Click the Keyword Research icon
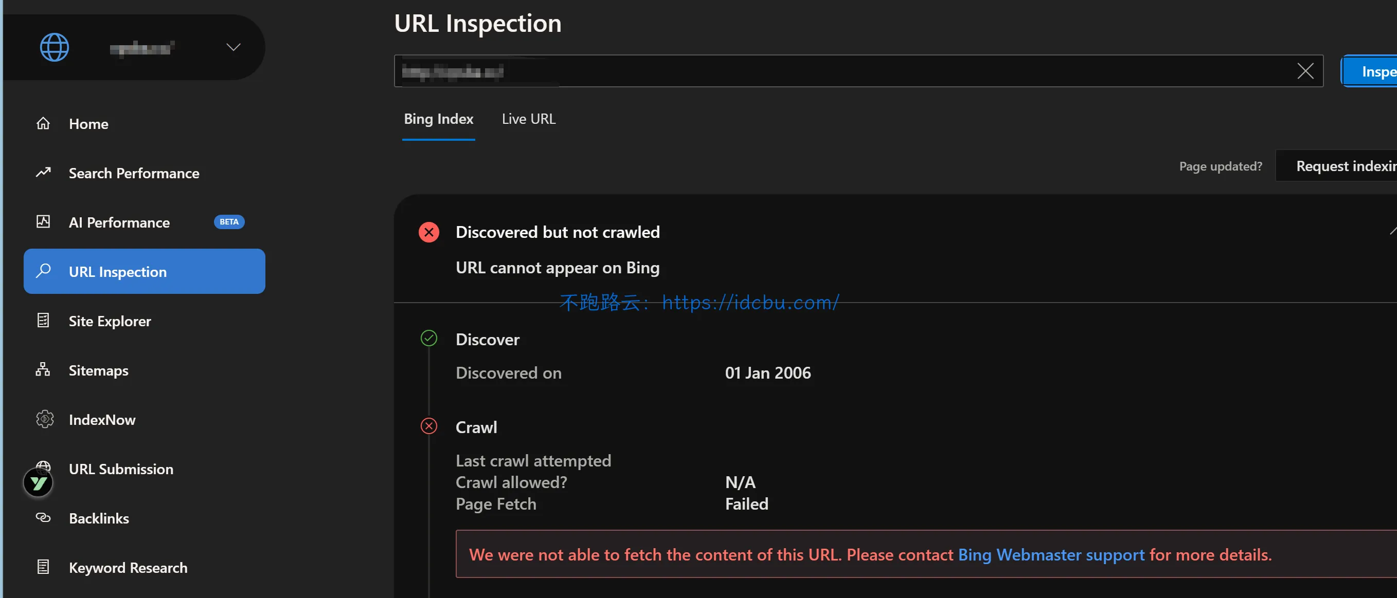 coord(43,567)
